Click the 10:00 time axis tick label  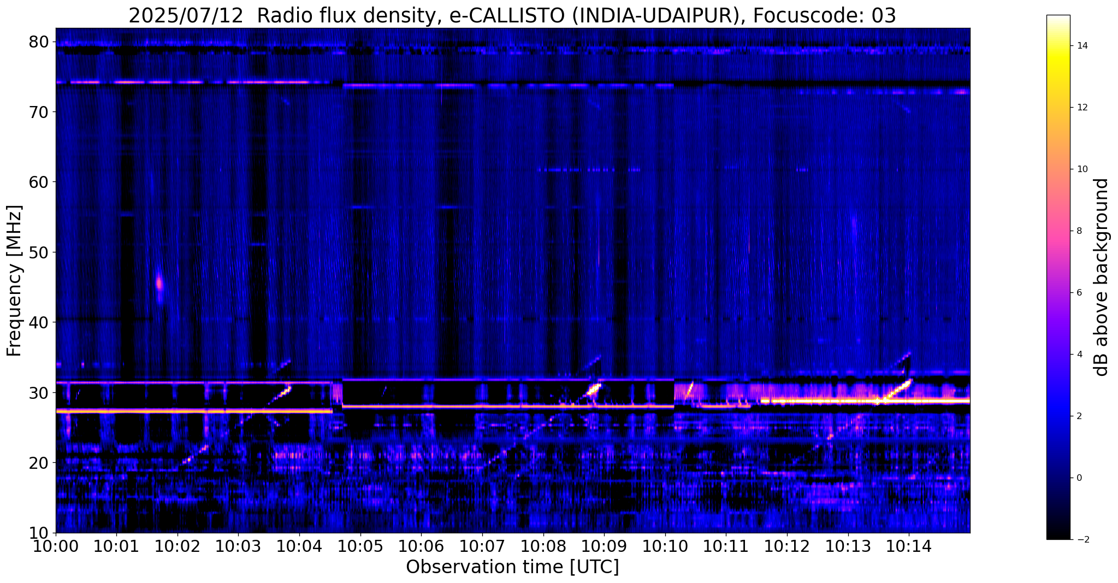[x=56, y=546]
